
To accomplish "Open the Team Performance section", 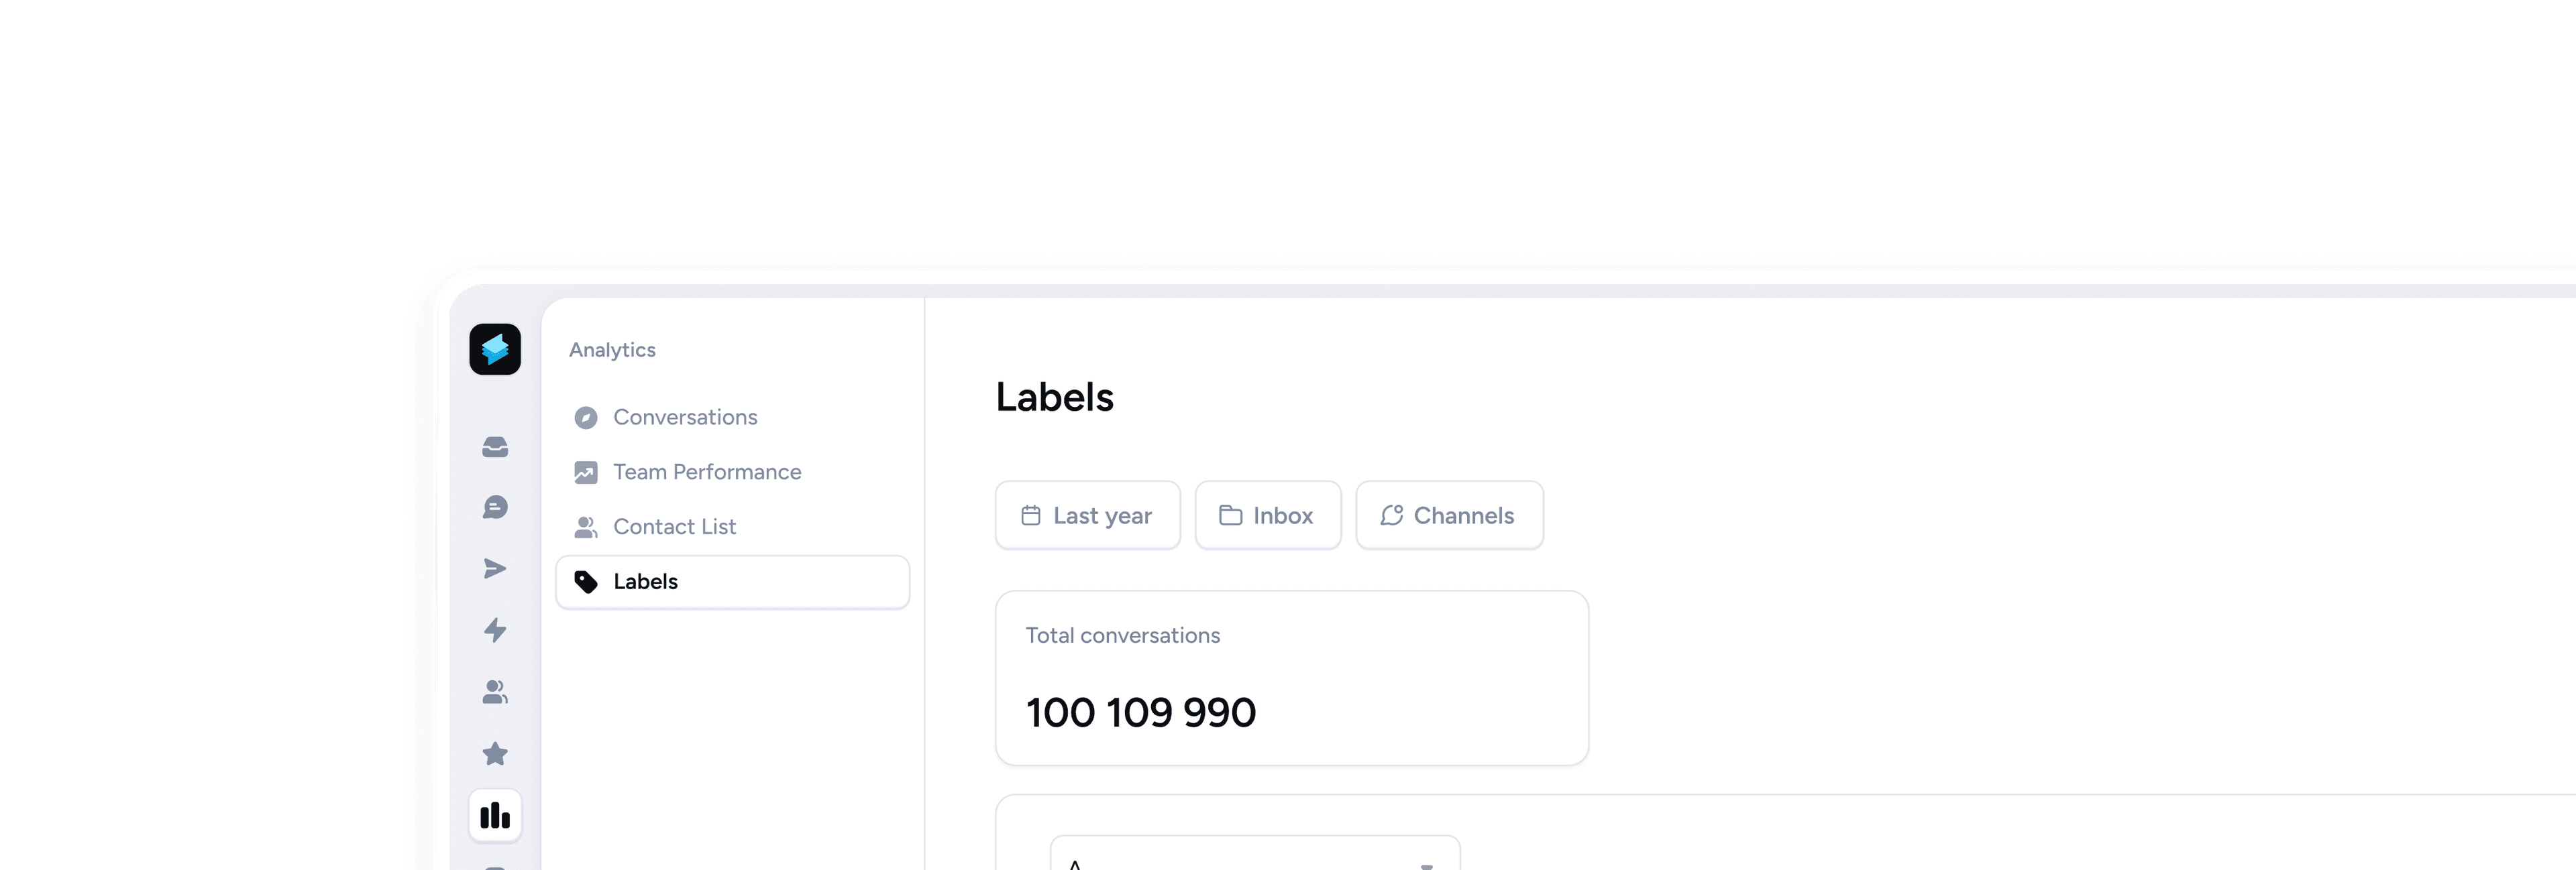I will tap(707, 473).
